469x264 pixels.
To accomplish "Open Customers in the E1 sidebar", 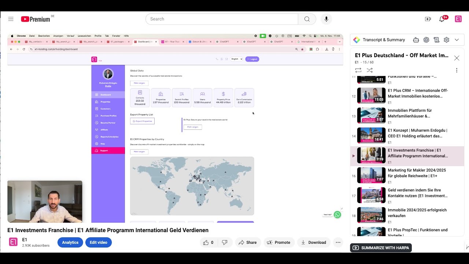I will (108, 109).
